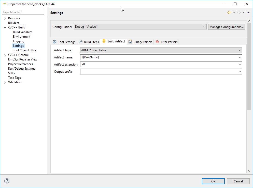Image resolution: width=253 pixels, height=188 pixels.
Task: Open the Artifact Type dropdown
Action: 161,50
